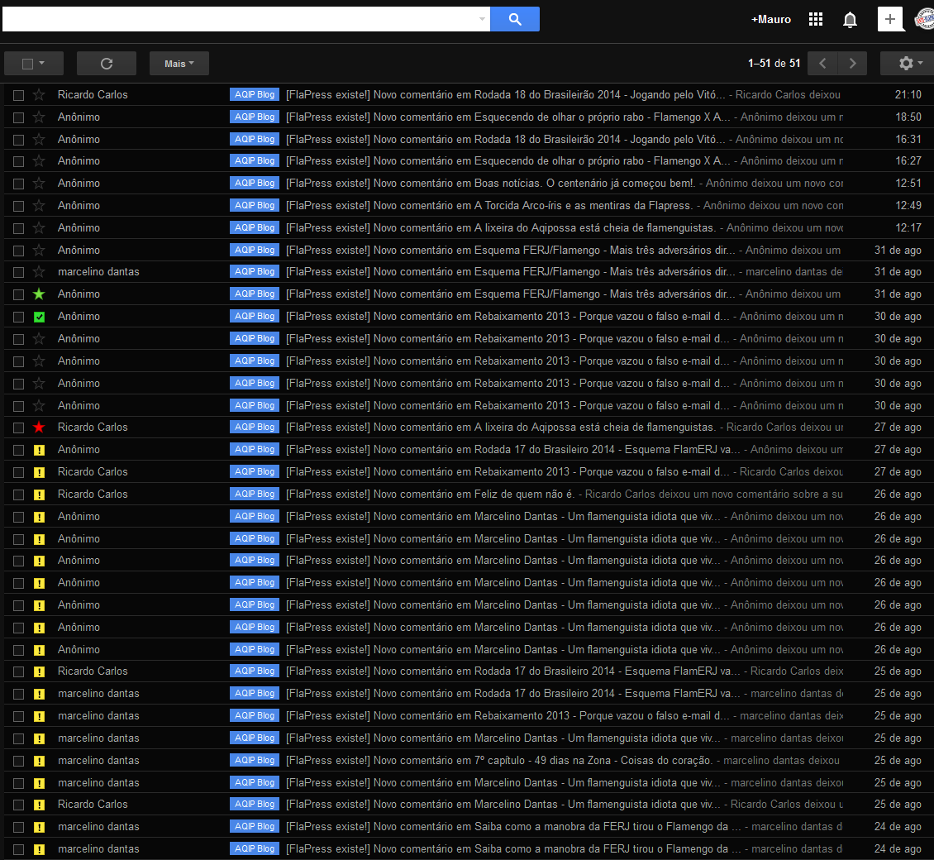Check the red-starred Ricardo Carlos email
The image size is (934, 860).
click(x=18, y=428)
